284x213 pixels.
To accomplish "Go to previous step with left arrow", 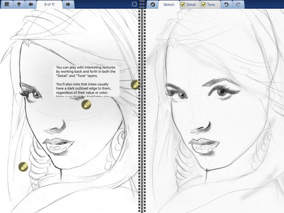I will point(31,4).
